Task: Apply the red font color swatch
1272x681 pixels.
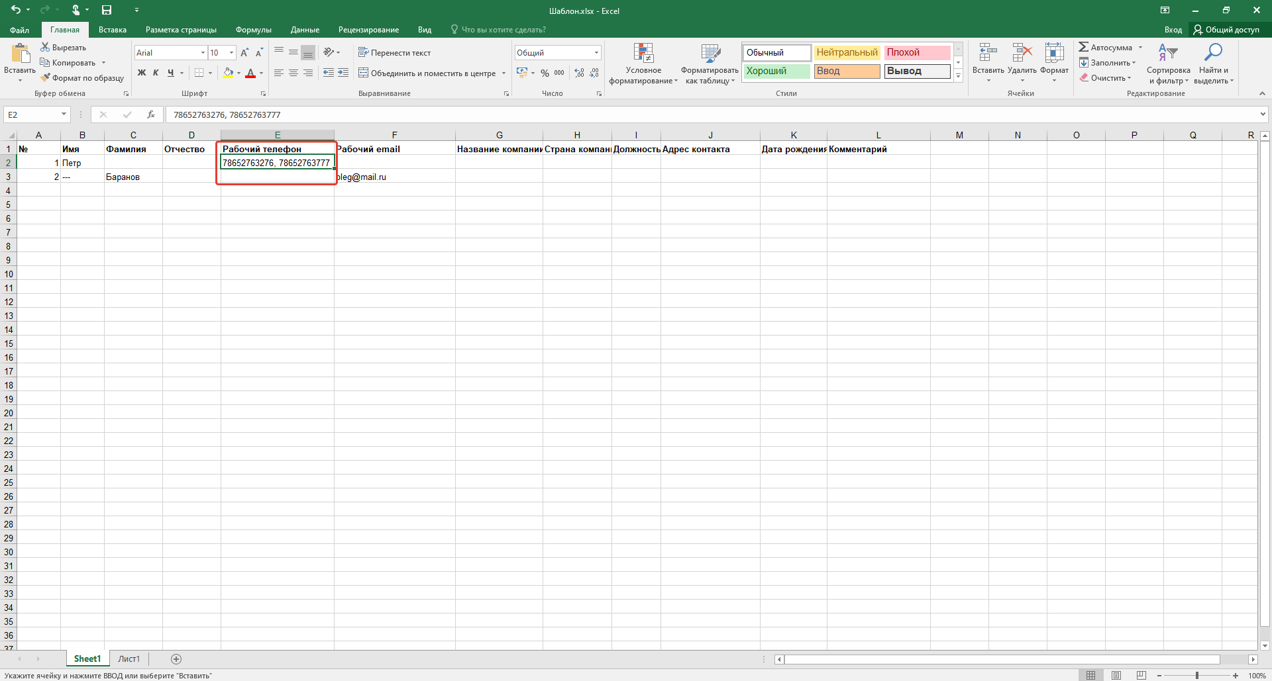Action: coord(250,73)
